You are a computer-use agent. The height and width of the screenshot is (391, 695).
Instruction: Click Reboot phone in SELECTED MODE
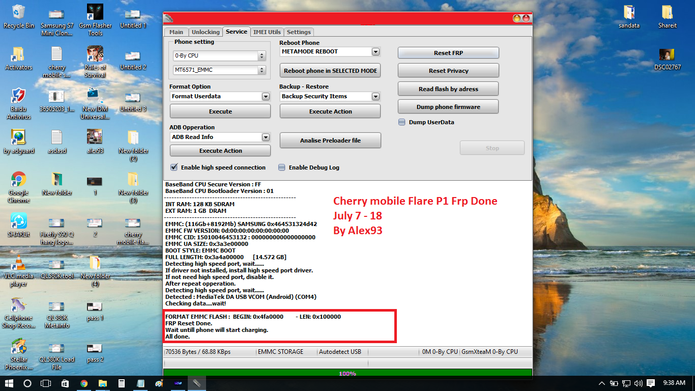[330, 71]
